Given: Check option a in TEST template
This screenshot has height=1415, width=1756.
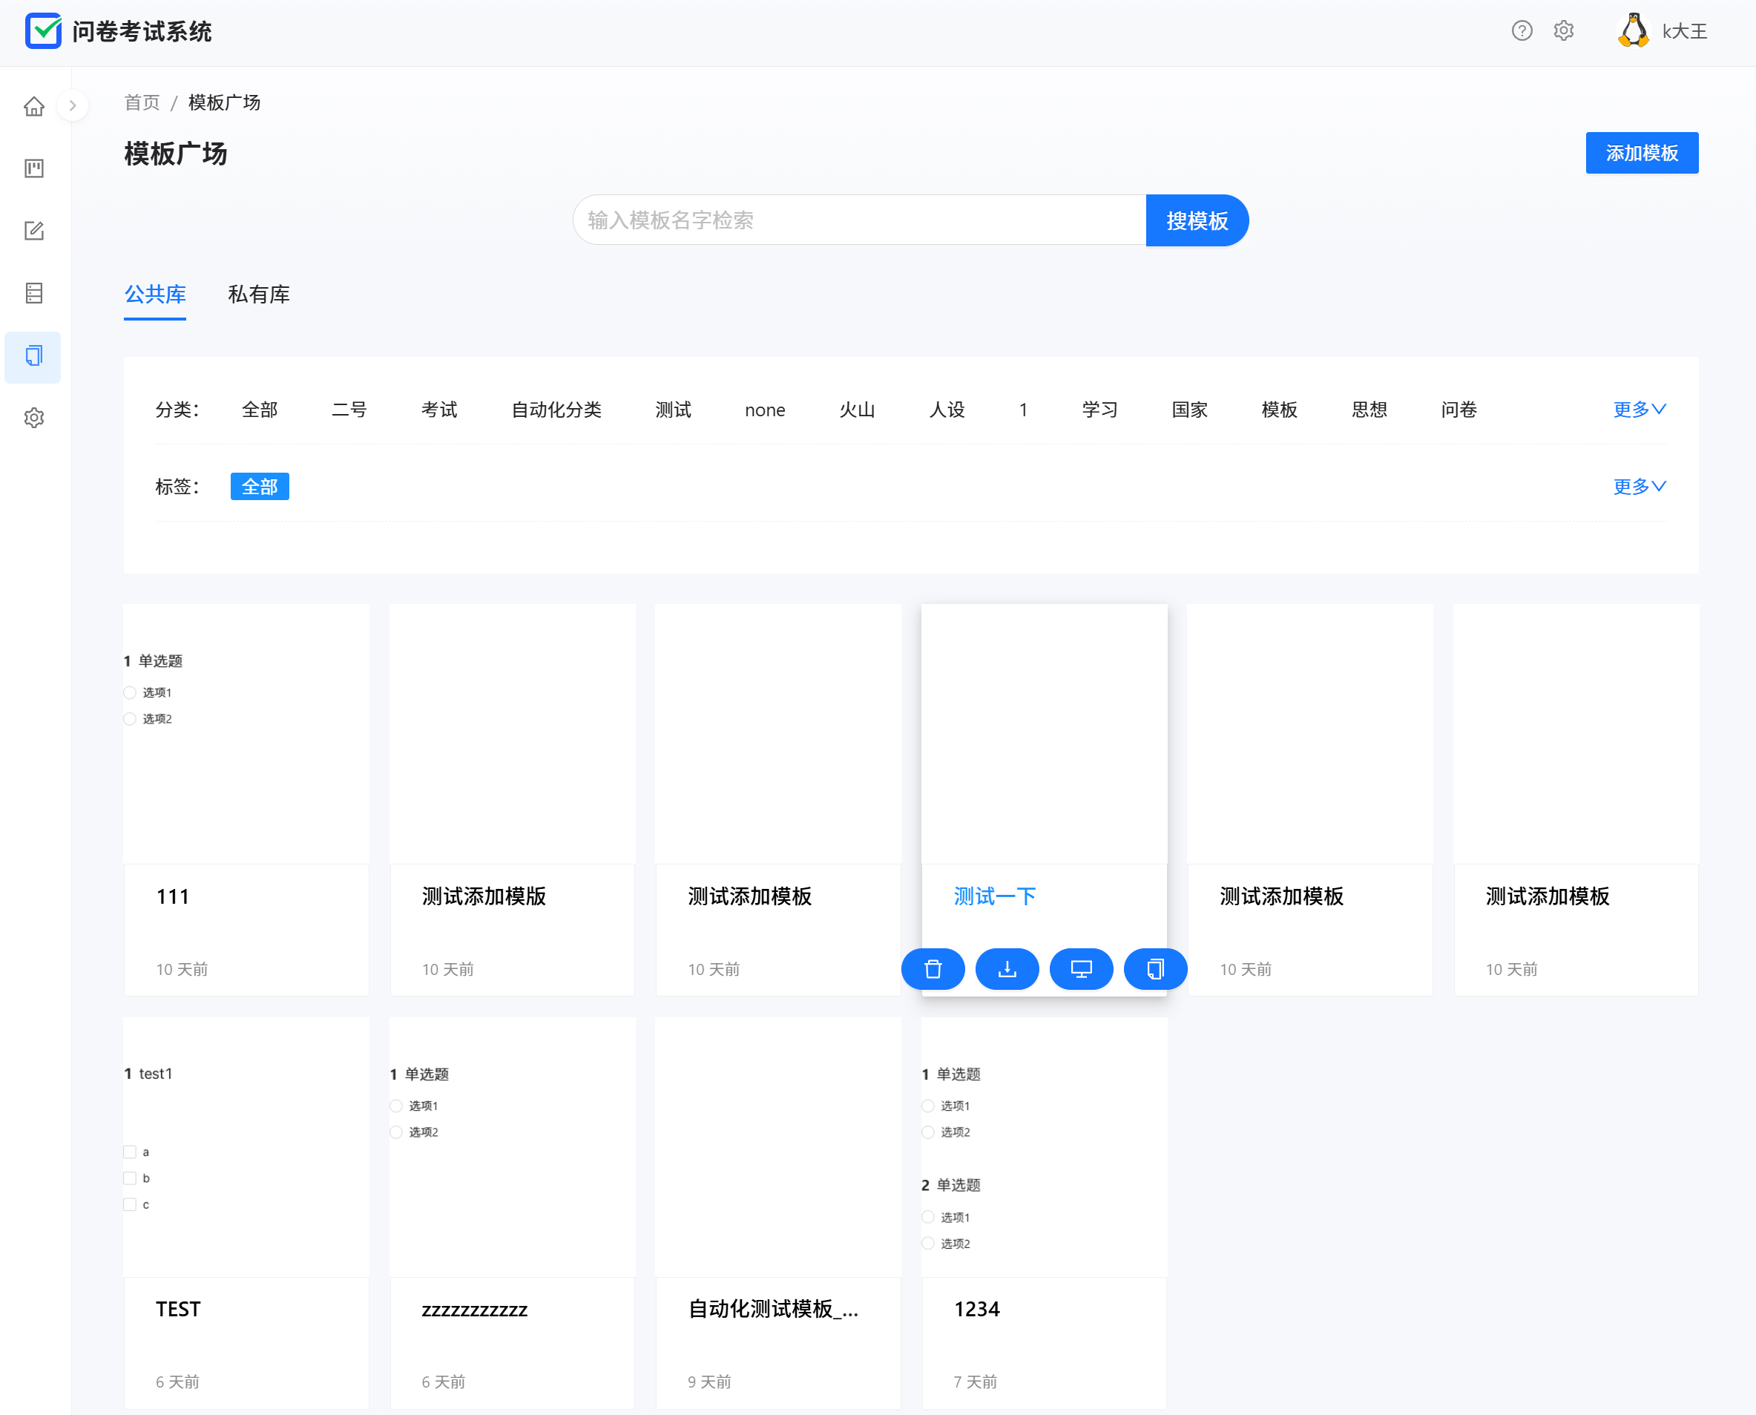Looking at the screenshot, I should (131, 1152).
